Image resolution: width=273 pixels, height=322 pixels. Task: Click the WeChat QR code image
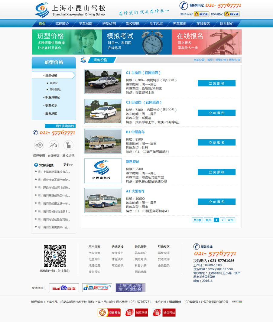[55, 256]
